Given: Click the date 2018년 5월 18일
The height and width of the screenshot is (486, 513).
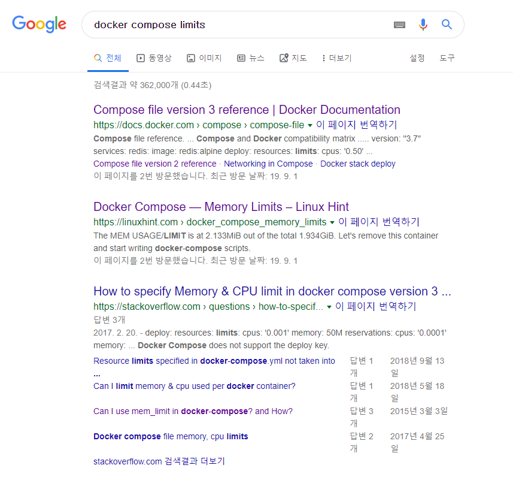Looking at the screenshot, I should coord(417,392).
